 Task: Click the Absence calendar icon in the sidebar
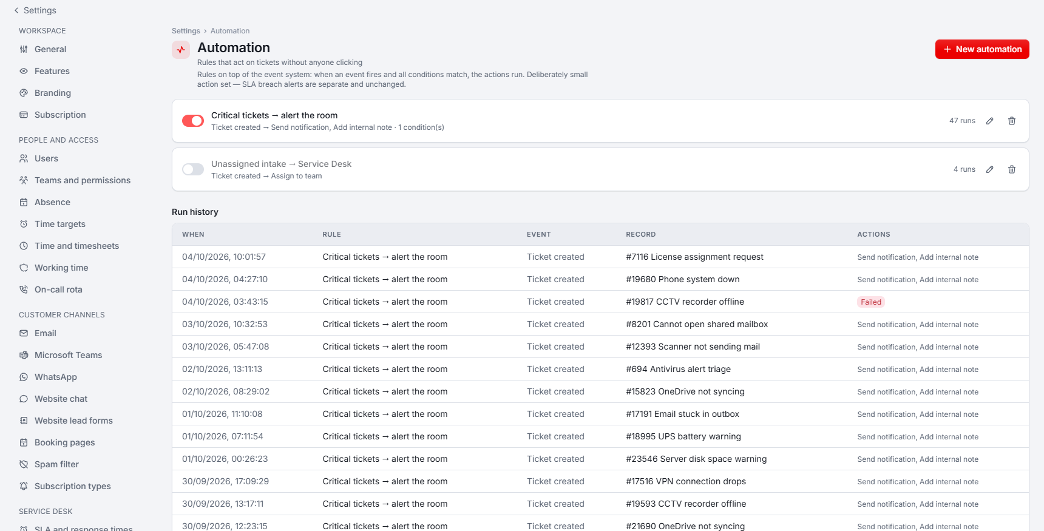(x=24, y=202)
